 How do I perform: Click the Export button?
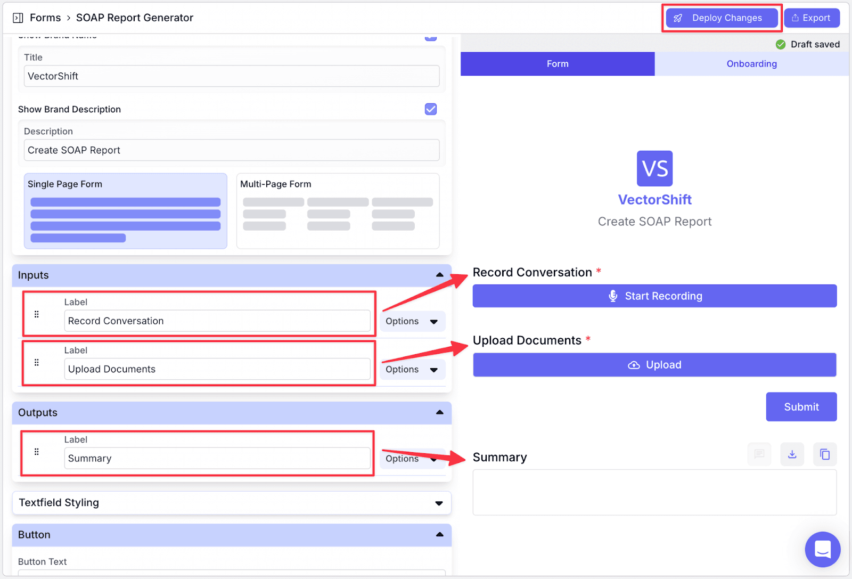[812, 18]
